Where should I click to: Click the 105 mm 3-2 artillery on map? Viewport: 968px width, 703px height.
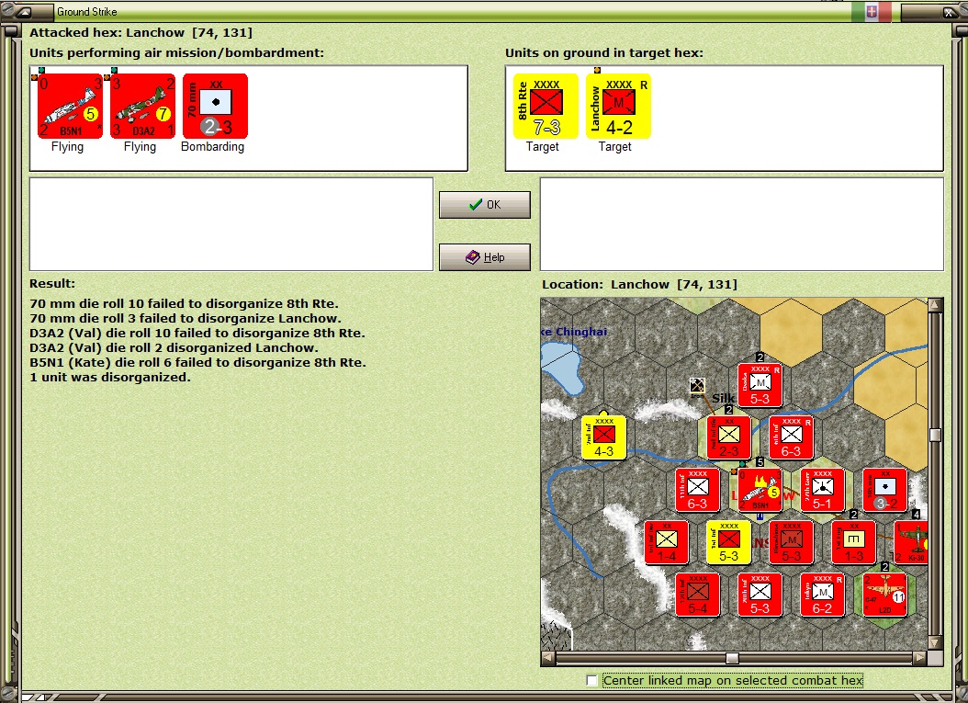(x=884, y=490)
